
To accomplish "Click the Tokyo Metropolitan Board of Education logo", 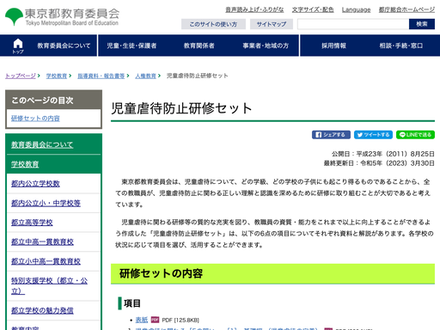I will click(62, 16).
